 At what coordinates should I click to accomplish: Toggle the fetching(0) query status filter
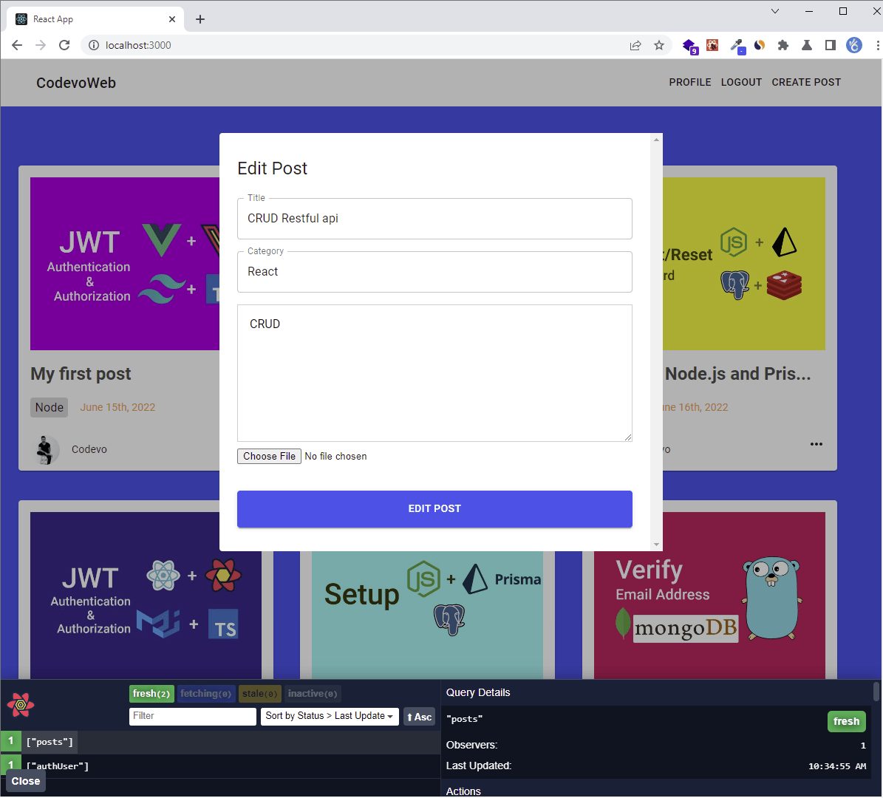click(x=206, y=693)
